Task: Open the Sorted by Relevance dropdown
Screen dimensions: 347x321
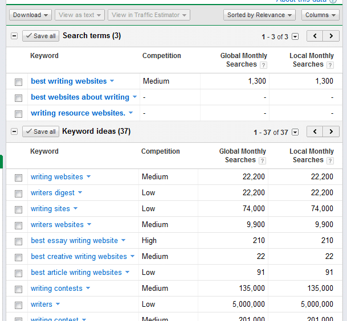Action: [259, 15]
